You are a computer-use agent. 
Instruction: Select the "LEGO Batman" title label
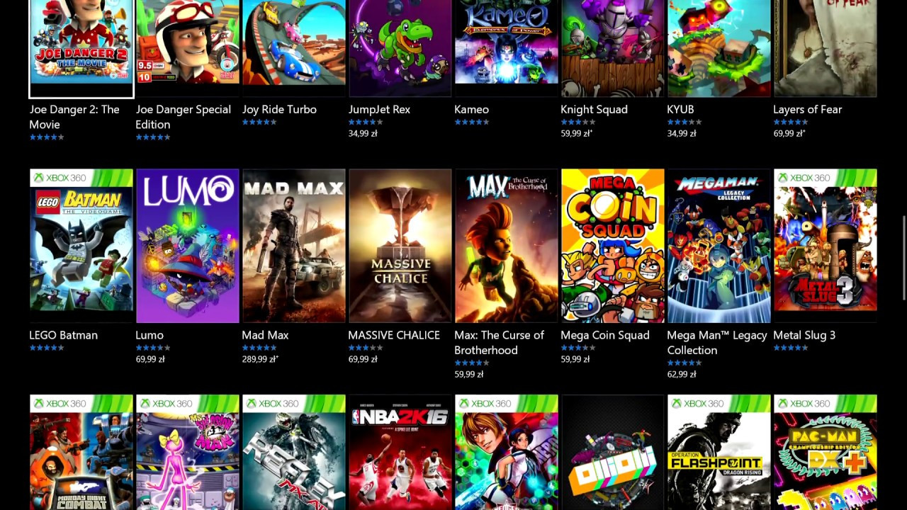coord(64,335)
